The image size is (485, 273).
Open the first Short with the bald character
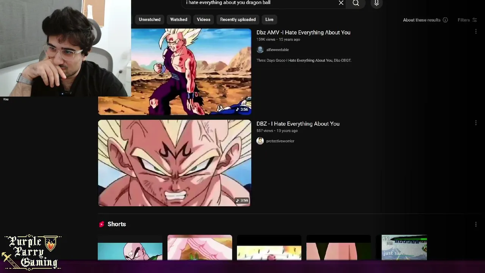(130, 248)
